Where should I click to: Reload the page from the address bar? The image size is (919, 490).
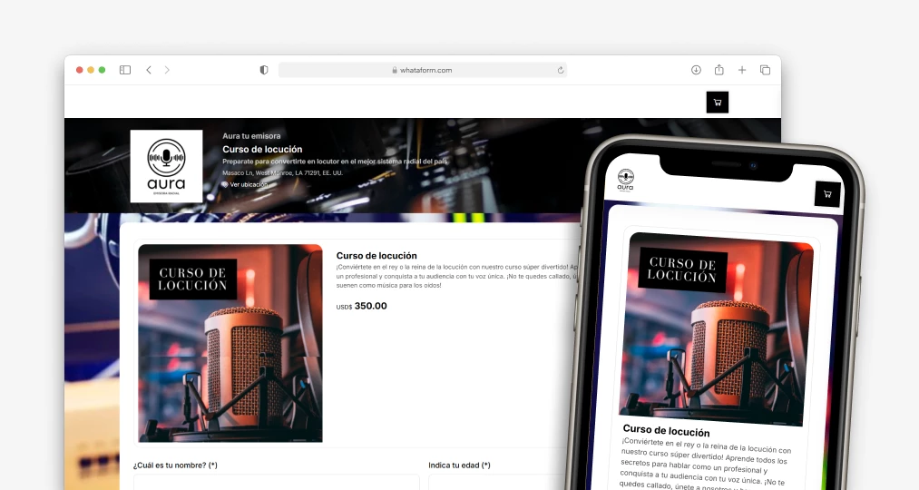click(561, 70)
